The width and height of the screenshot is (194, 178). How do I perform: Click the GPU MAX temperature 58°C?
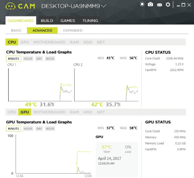click(x=133, y=128)
